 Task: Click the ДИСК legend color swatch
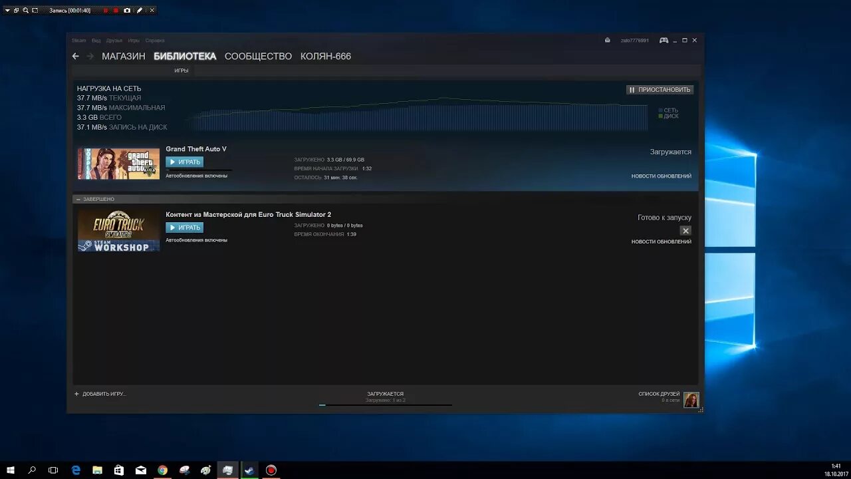660,116
